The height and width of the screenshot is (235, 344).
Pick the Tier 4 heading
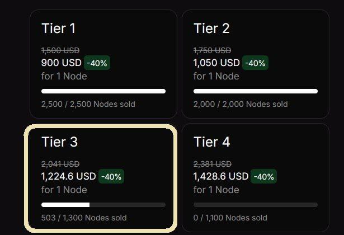[212, 142]
